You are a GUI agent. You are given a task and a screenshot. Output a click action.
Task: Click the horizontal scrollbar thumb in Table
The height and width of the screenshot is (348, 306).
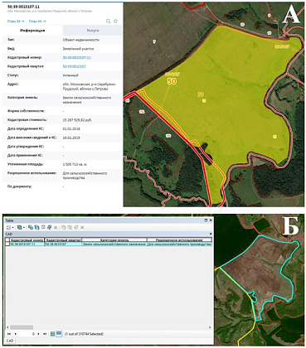(x=22, y=327)
